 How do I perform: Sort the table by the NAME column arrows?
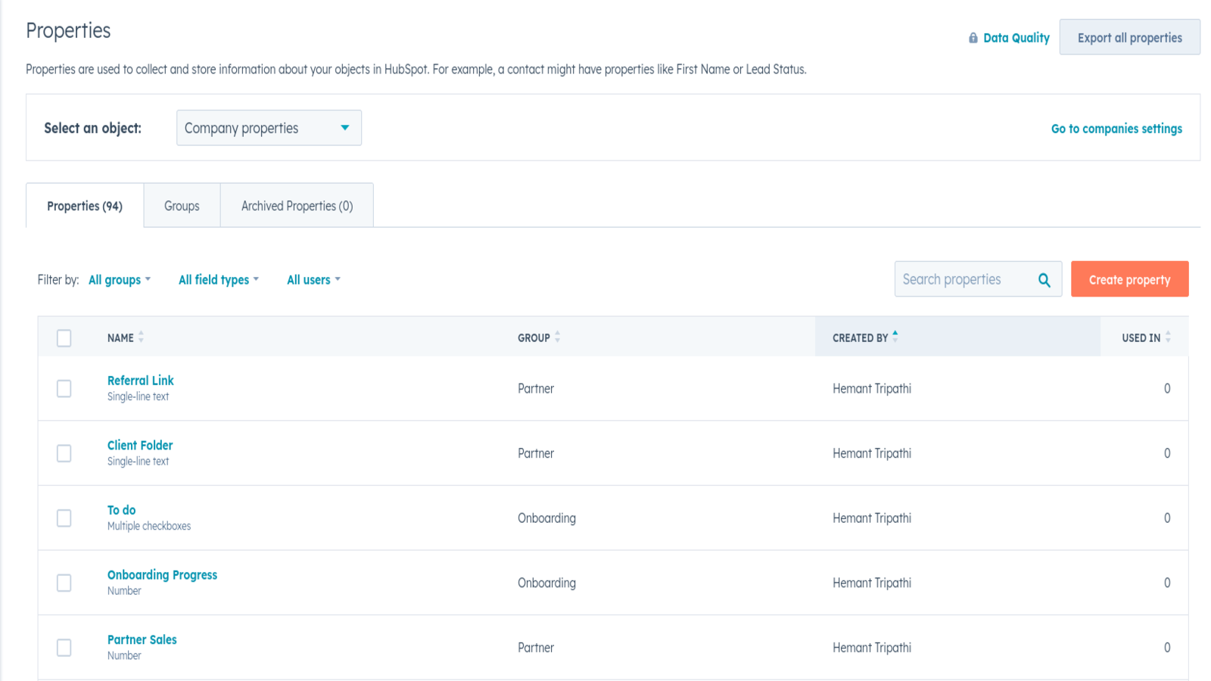click(x=142, y=337)
